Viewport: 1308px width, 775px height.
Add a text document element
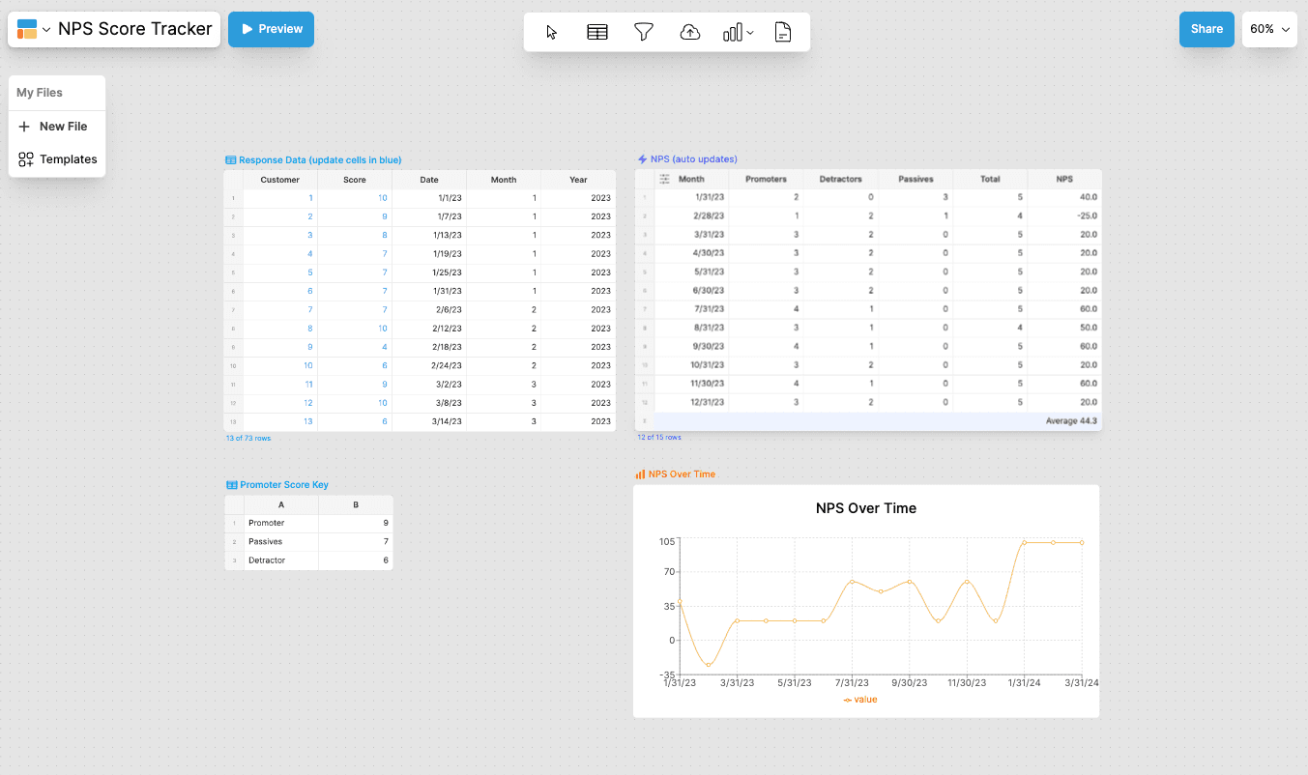(x=783, y=32)
